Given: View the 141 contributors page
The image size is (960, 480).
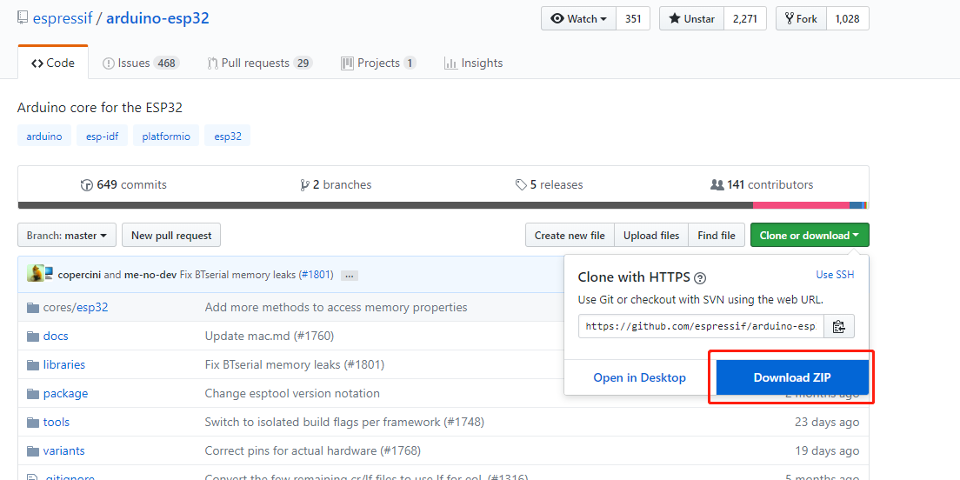Looking at the screenshot, I should [762, 185].
